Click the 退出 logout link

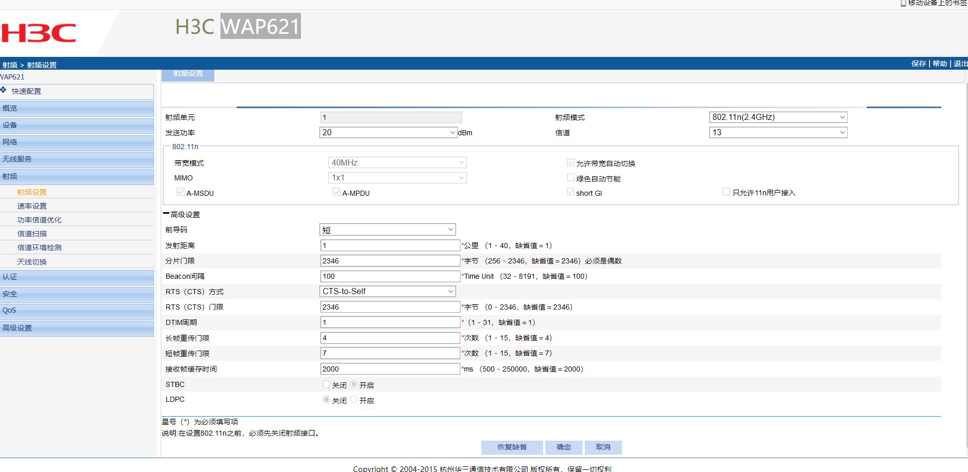point(960,64)
